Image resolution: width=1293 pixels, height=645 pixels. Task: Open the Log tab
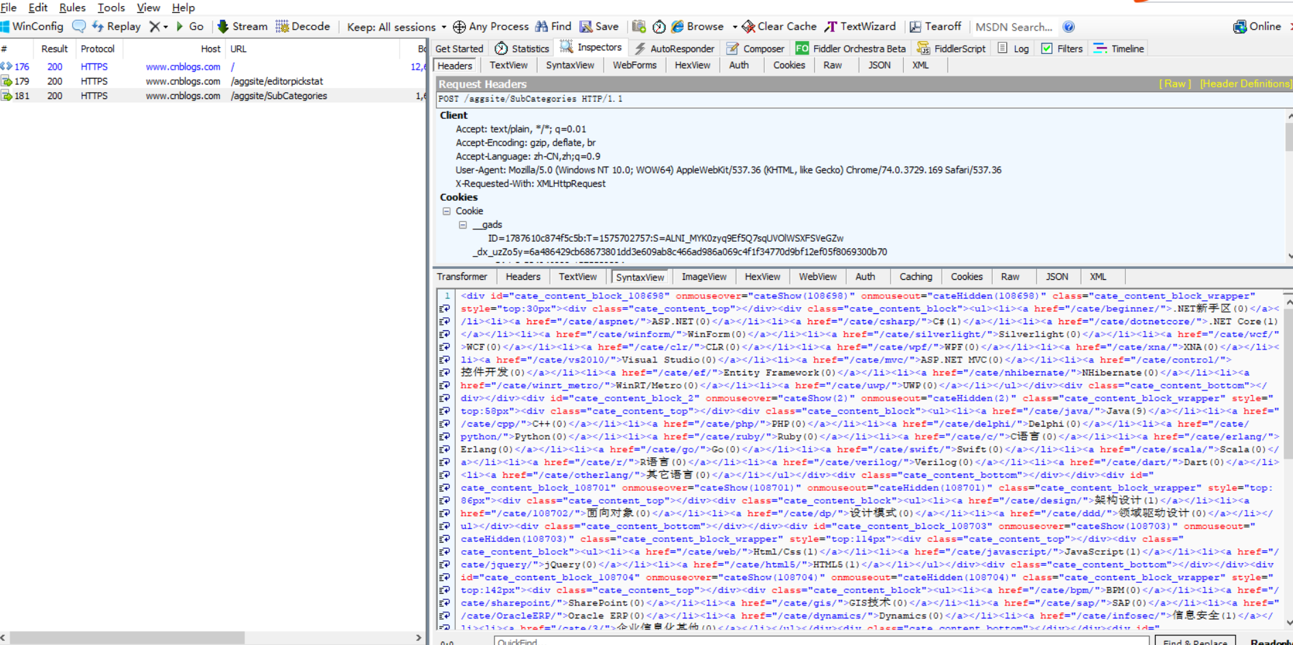(x=1013, y=48)
